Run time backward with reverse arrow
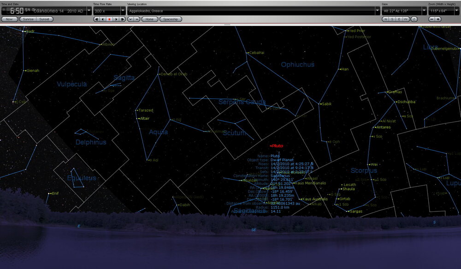Viewport: 461px width, 269px height. tap(103, 19)
